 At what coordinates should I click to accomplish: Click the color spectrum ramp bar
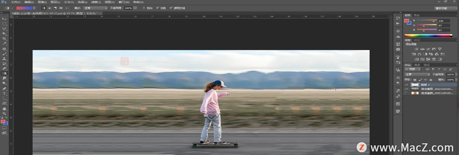pos(428,36)
